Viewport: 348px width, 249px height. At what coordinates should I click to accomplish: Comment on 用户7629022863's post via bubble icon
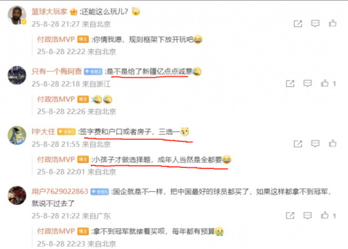click(x=307, y=215)
